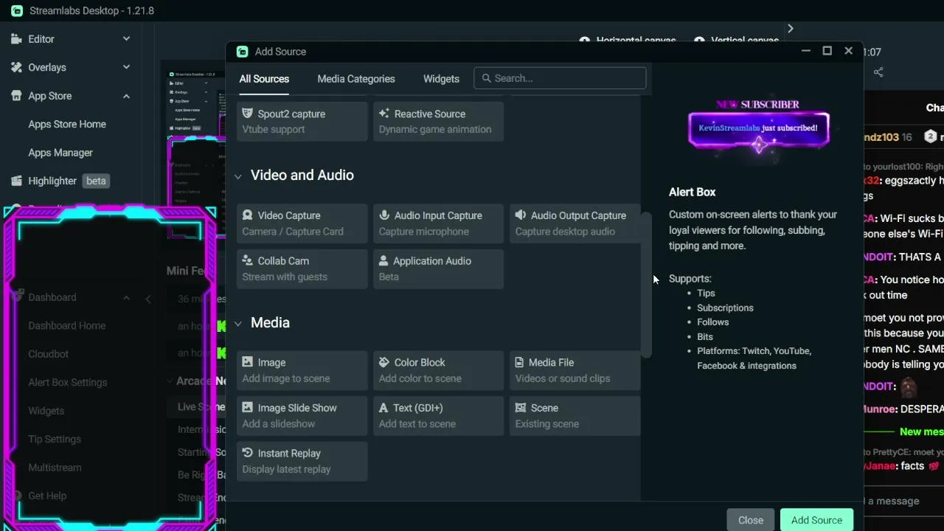
Task: Click the Collab Cam source icon
Action: coord(248,260)
